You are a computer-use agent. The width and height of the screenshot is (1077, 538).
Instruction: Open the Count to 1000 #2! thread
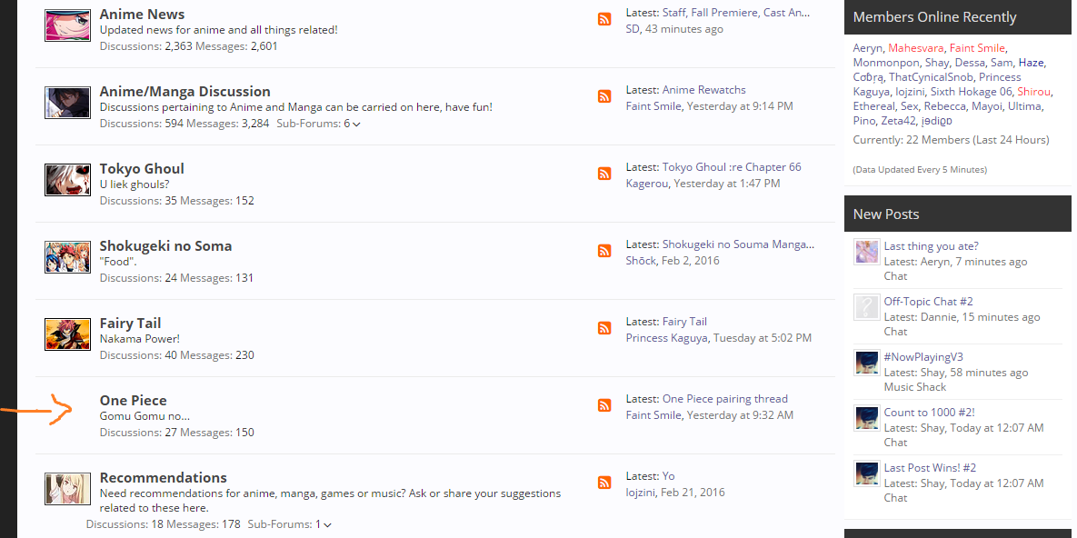tap(929, 413)
